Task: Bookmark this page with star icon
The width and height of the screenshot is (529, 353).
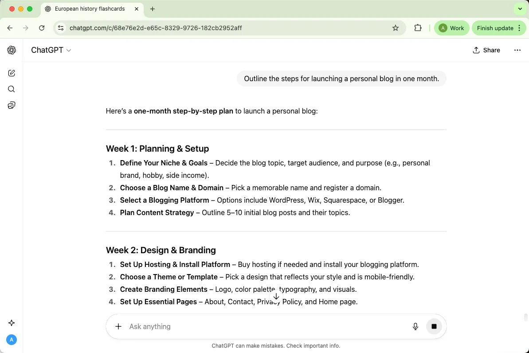Action: coord(396,28)
